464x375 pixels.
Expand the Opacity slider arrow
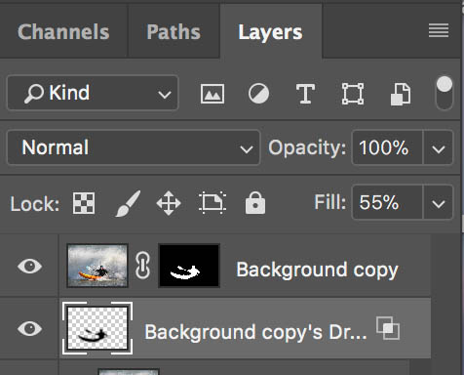[x=438, y=148]
